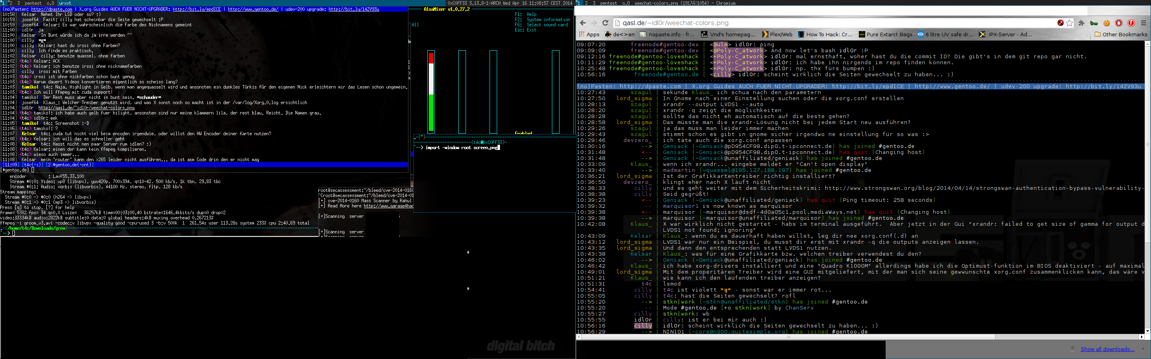Image resolution: width=1151 pixels, height=359 pixels.
Task: Click irssi status bar '[2:#gentoo.de(+cnt)]'
Action: tap(70, 165)
